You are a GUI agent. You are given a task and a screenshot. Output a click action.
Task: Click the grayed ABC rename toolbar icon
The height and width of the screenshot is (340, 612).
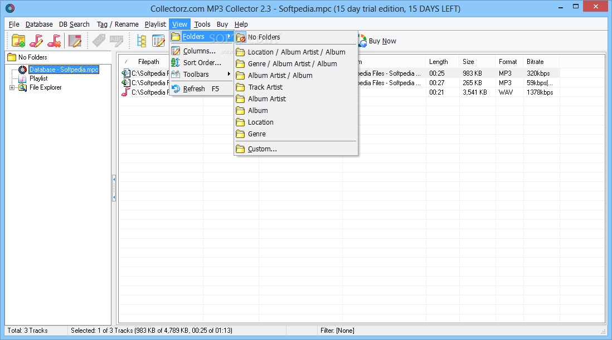click(x=116, y=41)
